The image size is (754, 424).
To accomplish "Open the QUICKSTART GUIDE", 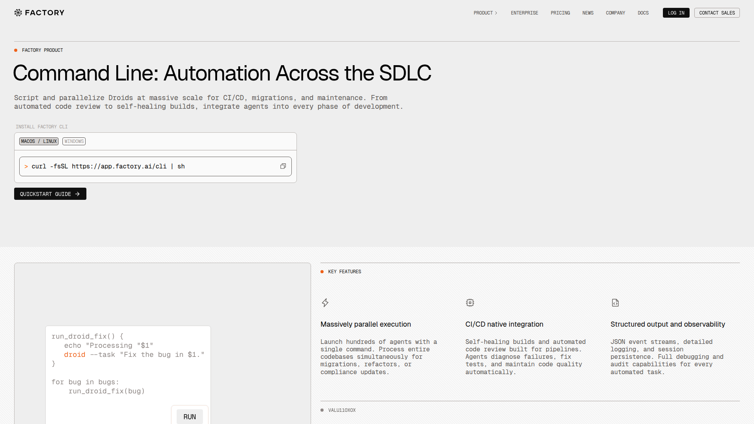I will (50, 194).
